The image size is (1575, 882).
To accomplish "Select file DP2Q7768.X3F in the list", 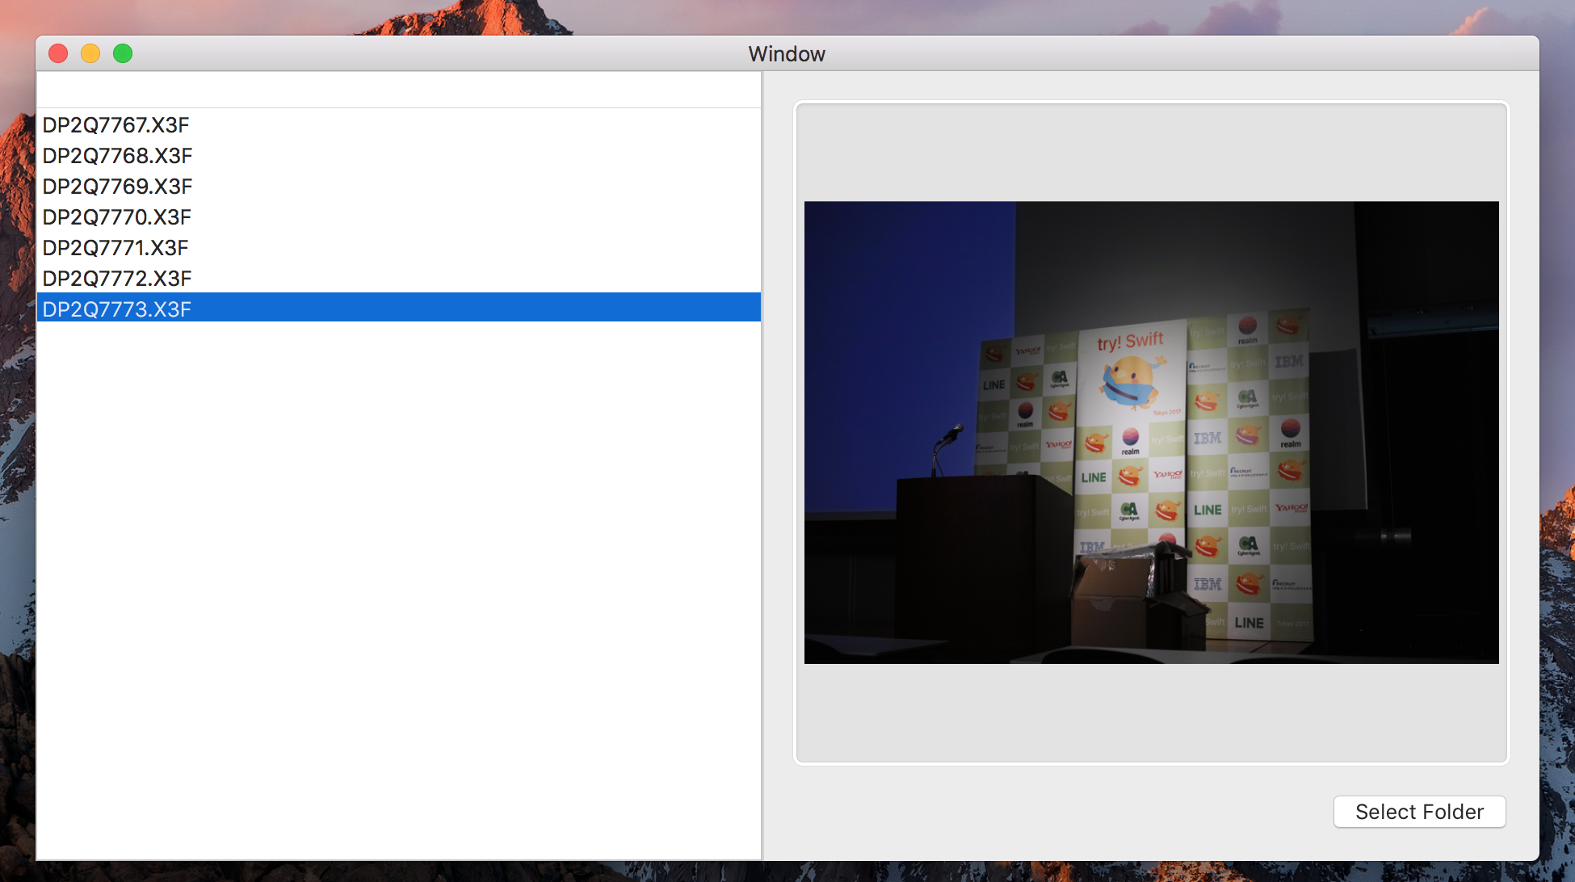I will point(117,156).
